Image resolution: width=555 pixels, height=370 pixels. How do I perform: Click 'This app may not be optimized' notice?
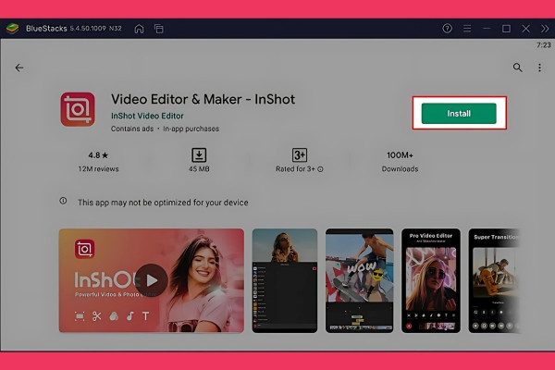163,203
